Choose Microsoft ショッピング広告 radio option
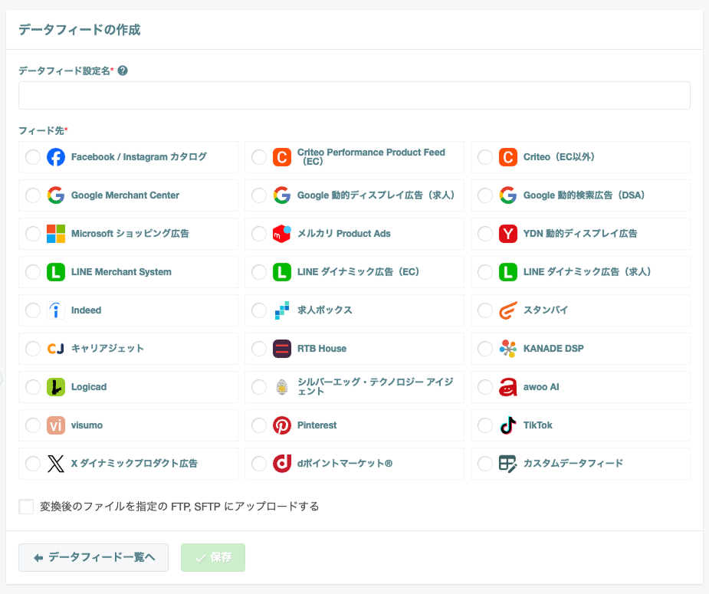The height and width of the screenshot is (594, 709). click(x=32, y=234)
